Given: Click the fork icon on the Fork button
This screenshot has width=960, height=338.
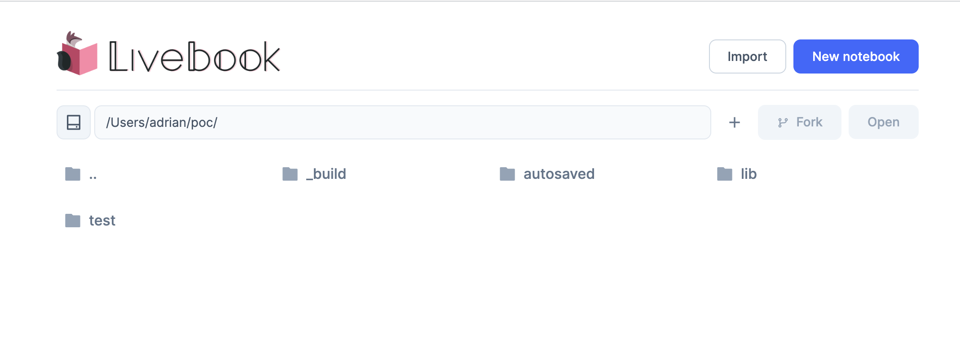Looking at the screenshot, I should pos(783,122).
